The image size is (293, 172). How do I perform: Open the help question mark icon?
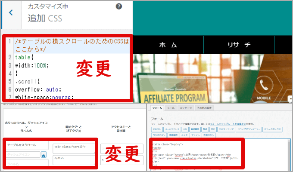point(119,6)
